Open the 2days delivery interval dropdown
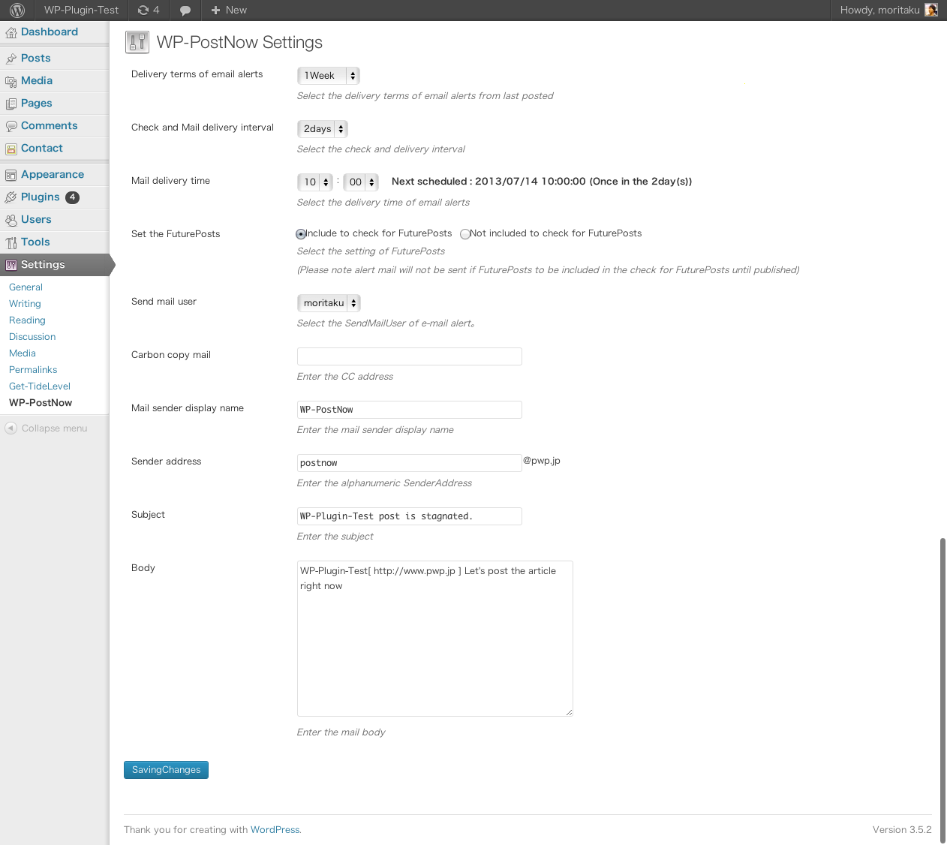Screen dimensions: 947x845 pyautogui.click(x=323, y=129)
